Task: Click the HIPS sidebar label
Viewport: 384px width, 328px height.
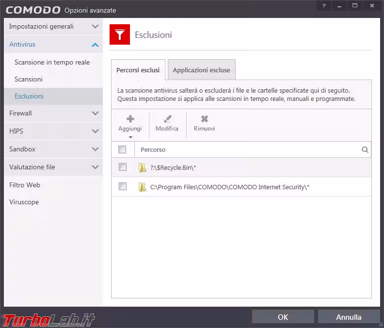Action: coord(16,131)
